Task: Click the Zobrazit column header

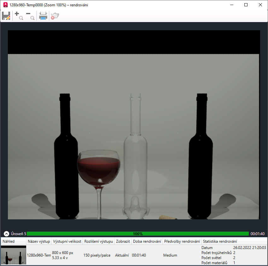Action: [x=123, y=241]
